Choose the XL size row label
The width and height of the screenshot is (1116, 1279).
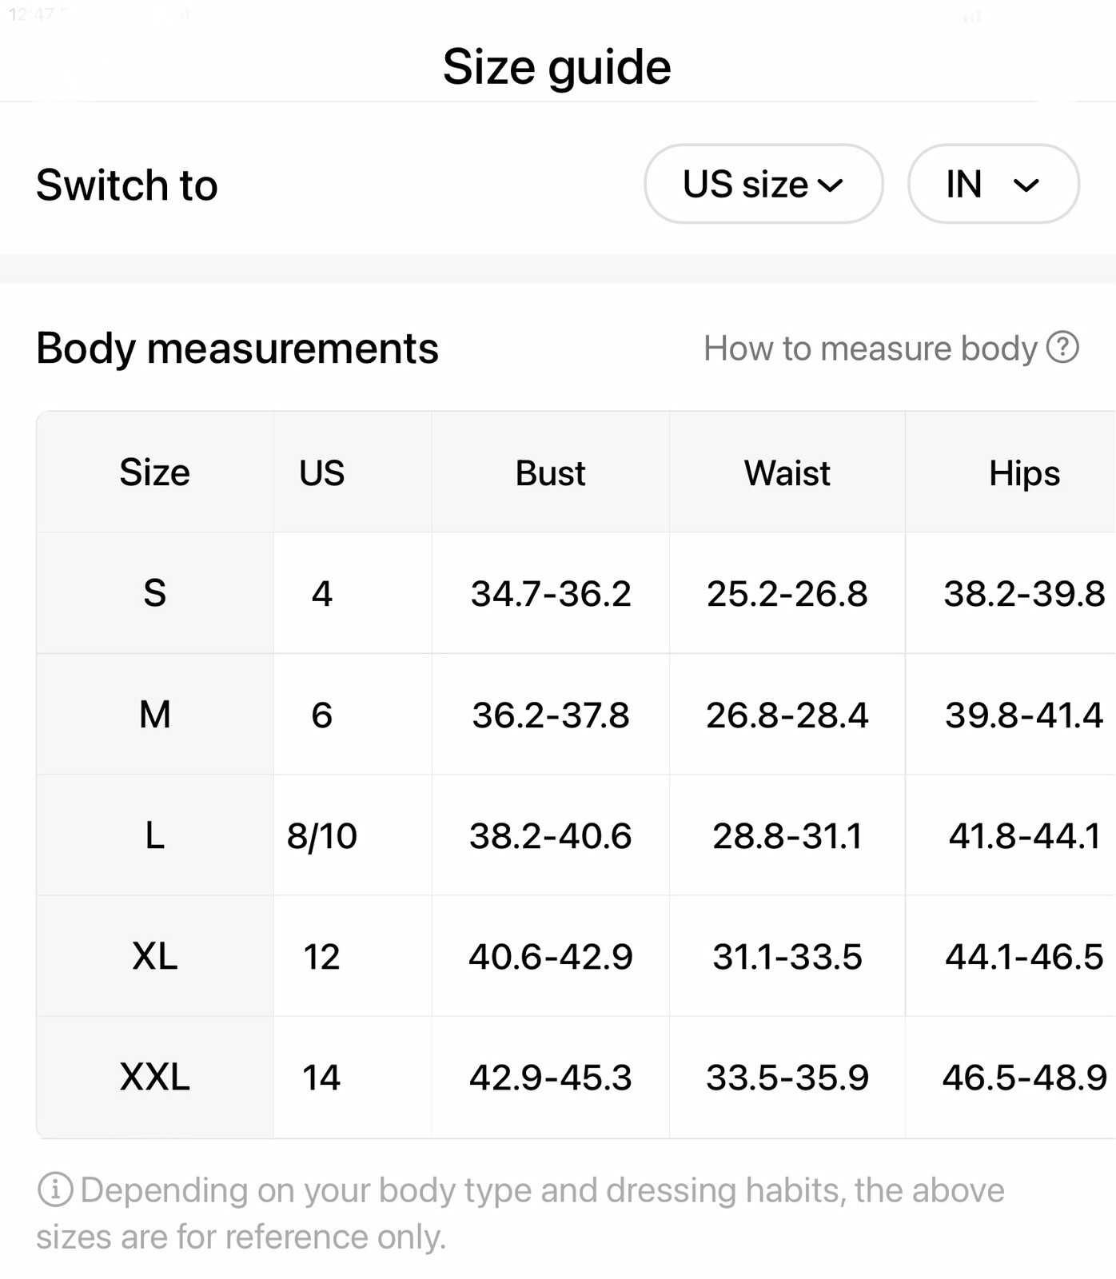(155, 956)
